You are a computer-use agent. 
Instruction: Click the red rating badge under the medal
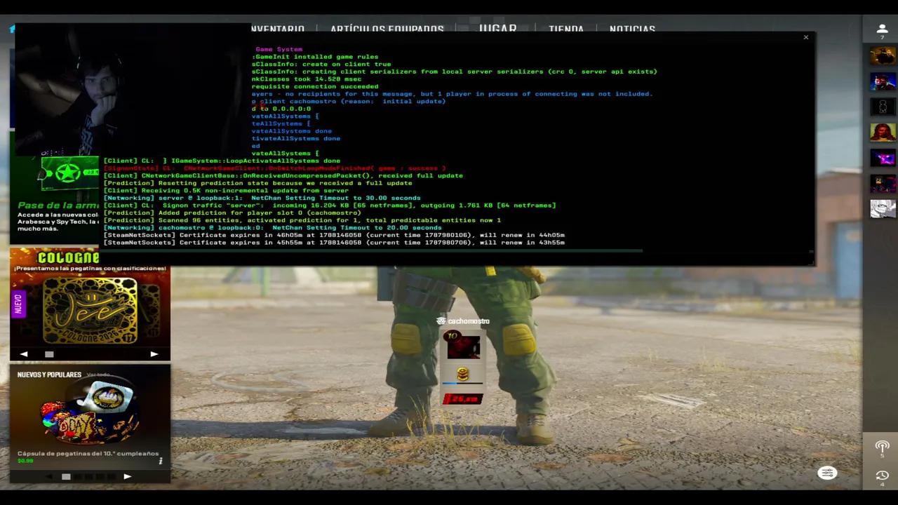[463, 399]
